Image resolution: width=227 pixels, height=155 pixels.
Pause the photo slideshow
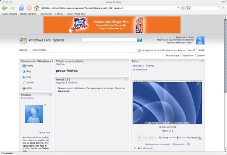[x=140, y=137]
